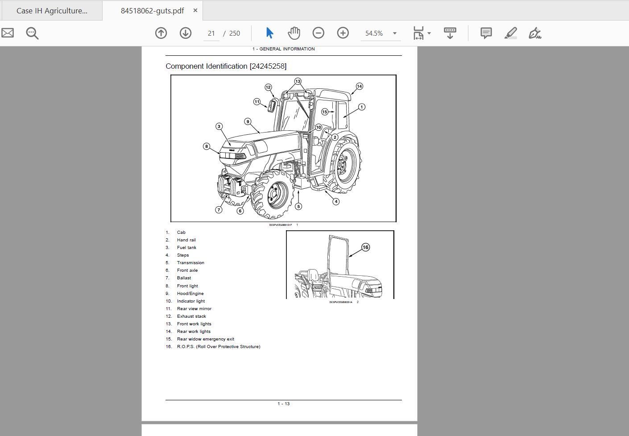Expand the page fit options arrow
Viewport: 629px width, 436px height.
click(x=429, y=33)
